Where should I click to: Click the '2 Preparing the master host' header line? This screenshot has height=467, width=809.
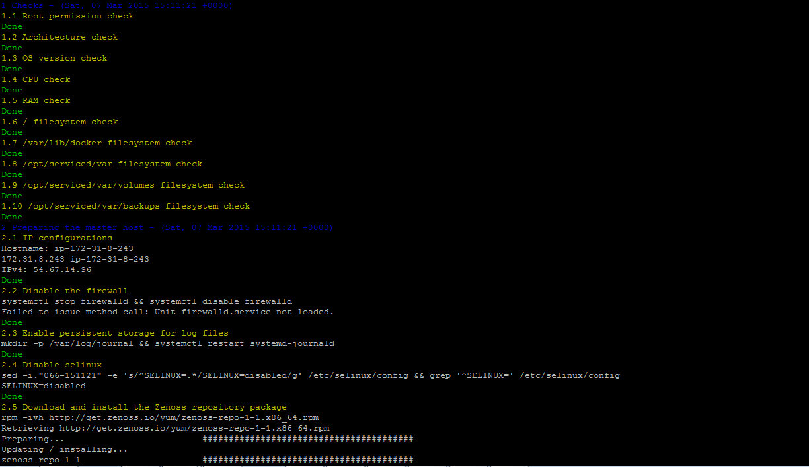(167, 227)
